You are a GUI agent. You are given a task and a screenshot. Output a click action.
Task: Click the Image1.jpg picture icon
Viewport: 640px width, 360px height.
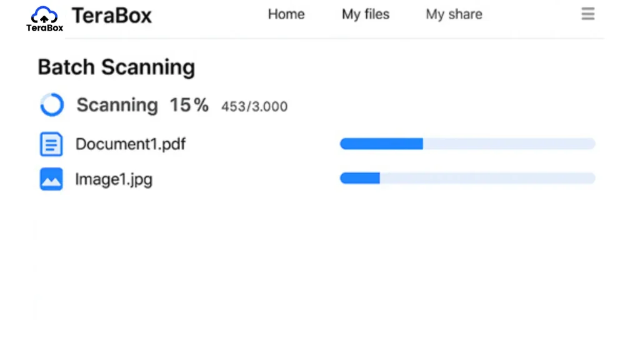51,179
